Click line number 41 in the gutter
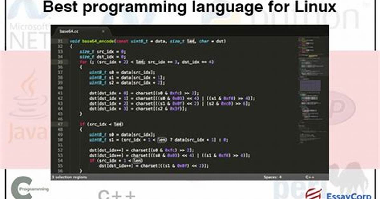 click(60, 93)
